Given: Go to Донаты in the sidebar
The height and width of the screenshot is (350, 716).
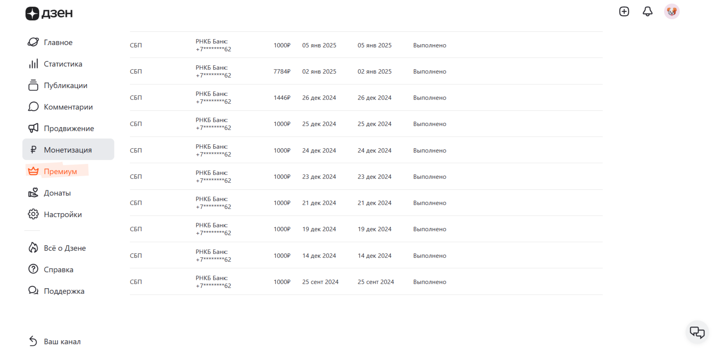Looking at the screenshot, I should 57,193.
